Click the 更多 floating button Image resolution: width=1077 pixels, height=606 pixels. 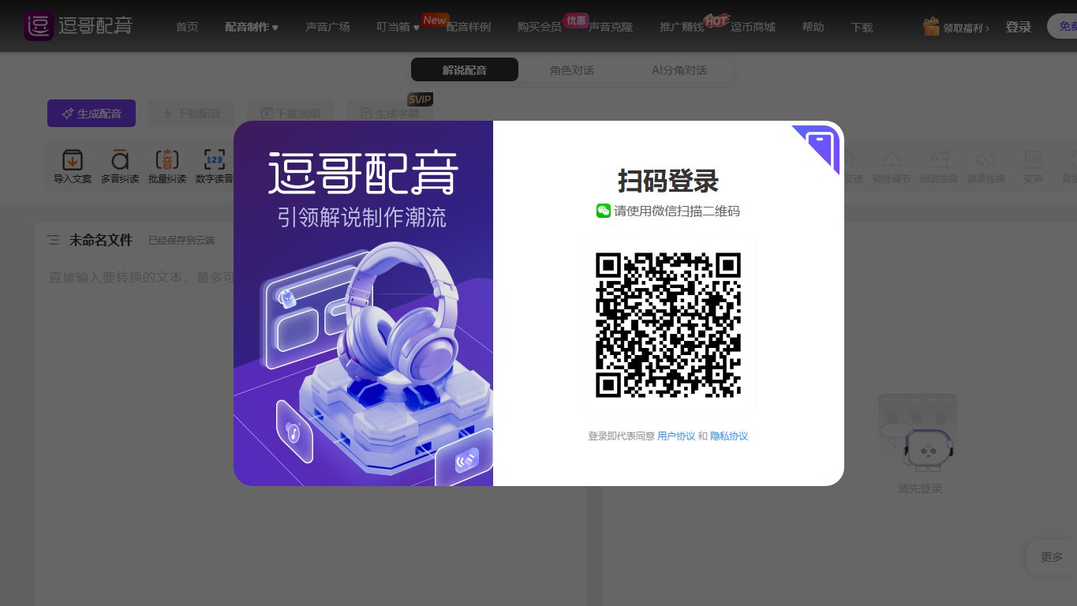1052,557
